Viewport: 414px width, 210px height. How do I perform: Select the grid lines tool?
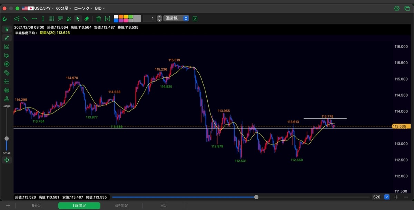pyautogui.click(x=52, y=19)
